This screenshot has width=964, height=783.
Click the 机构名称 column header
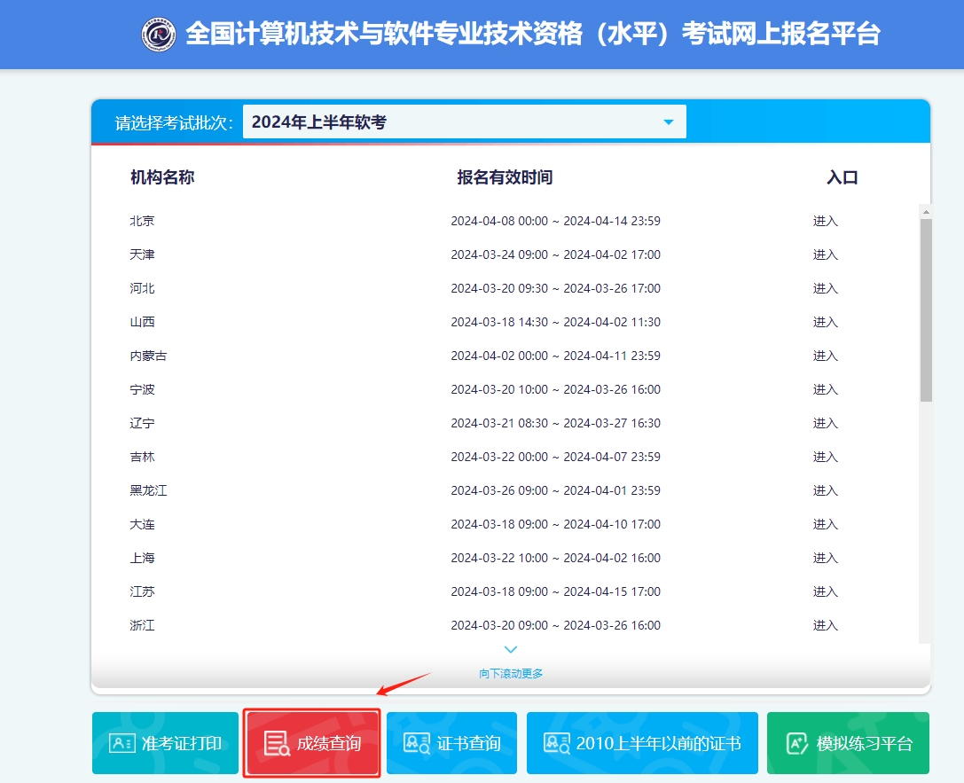click(x=162, y=177)
